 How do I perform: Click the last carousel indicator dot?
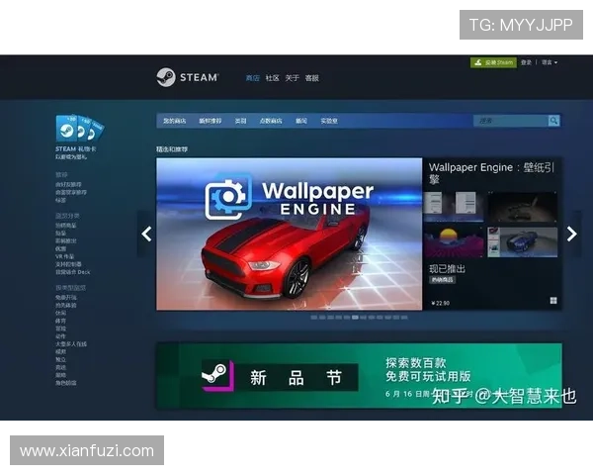[x=404, y=318]
